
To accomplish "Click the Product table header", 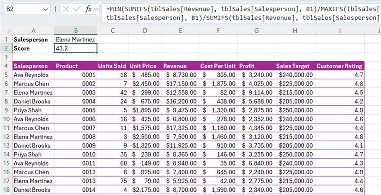I will pyautogui.click(x=76, y=66).
